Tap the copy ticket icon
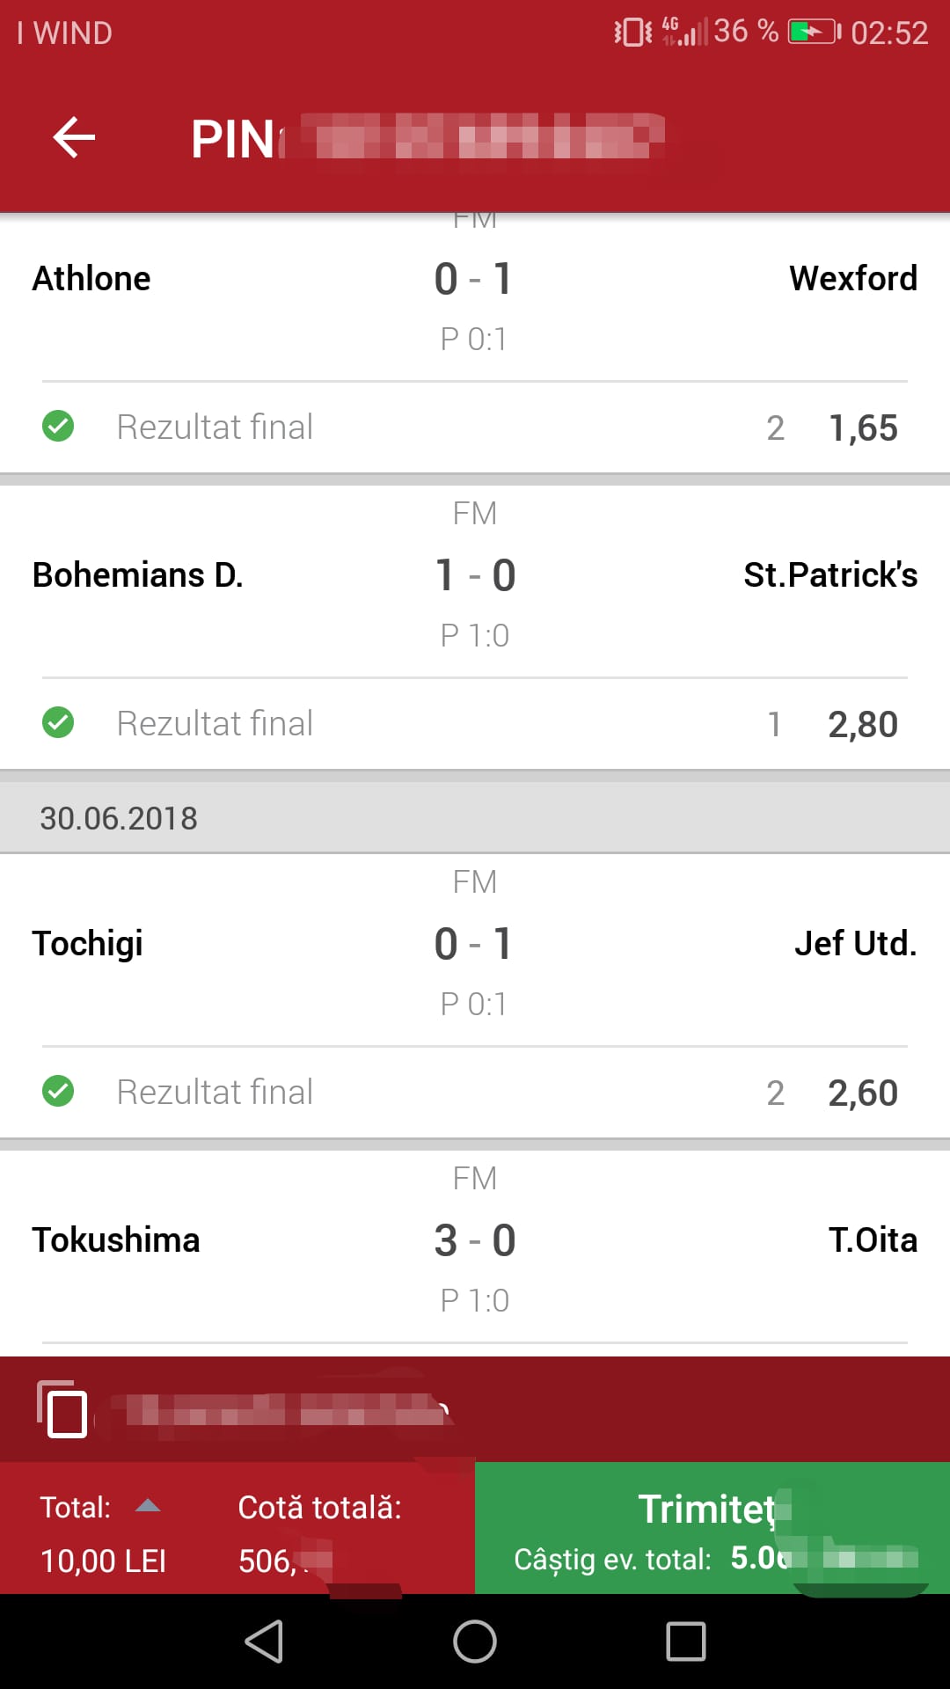Image resolution: width=950 pixels, height=1689 pixels. pyautogui.click(x=62, y=1409)
